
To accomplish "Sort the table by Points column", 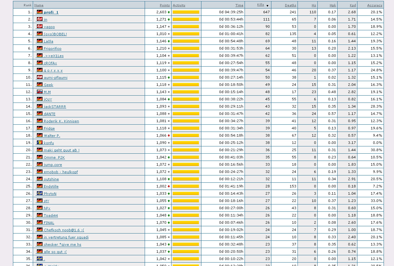I will (x=165, y=5).
